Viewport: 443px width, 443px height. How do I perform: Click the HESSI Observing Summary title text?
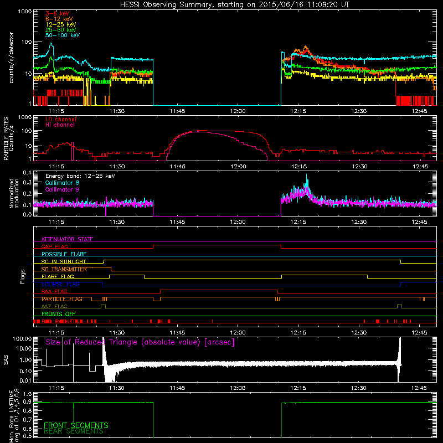coord(234,5)
